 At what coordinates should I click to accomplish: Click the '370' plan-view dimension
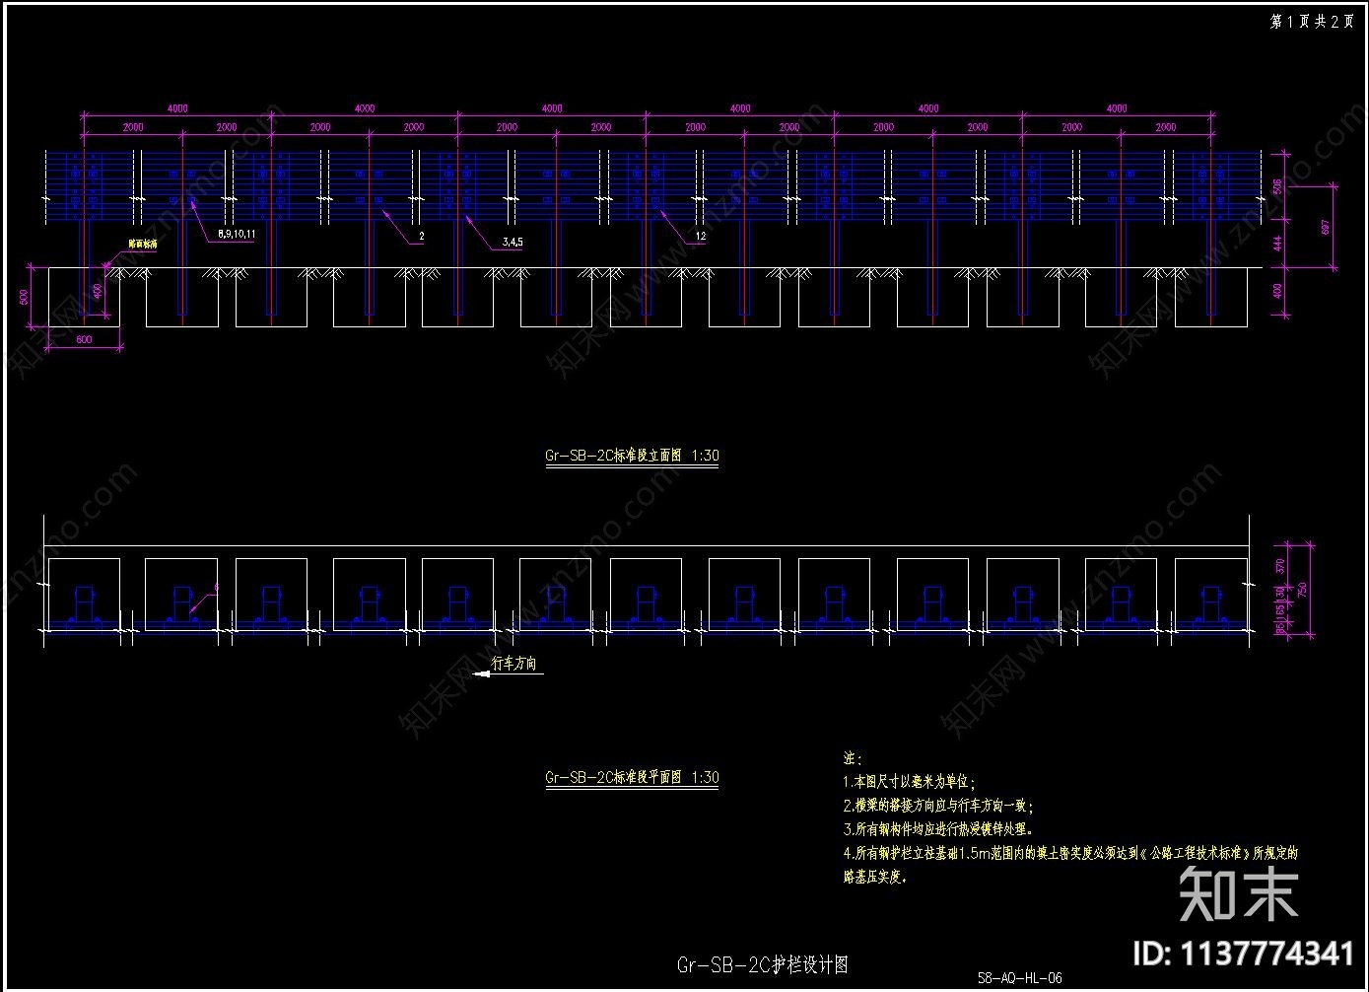click(x=1280, y=566)
